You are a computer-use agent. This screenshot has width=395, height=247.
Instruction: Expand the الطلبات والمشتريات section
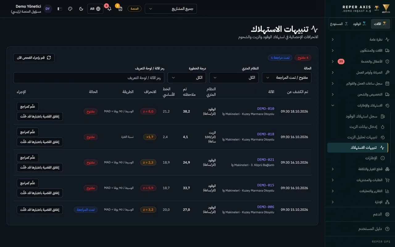pyautogui.click(x=360, y=180)
